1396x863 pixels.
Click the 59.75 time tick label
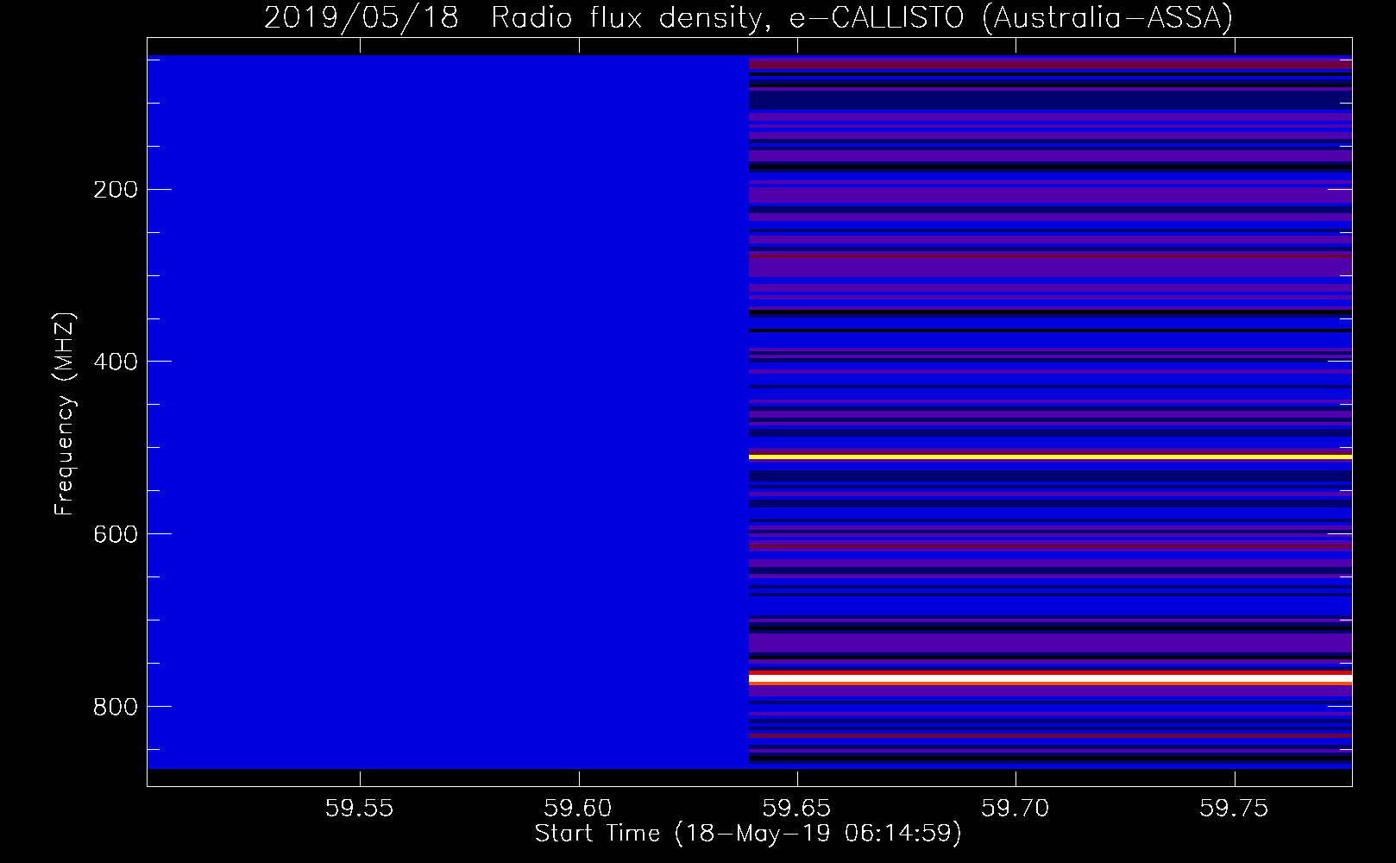1236,809
